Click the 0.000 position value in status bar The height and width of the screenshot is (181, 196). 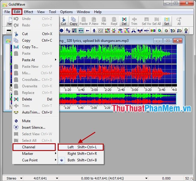point(166,178)
